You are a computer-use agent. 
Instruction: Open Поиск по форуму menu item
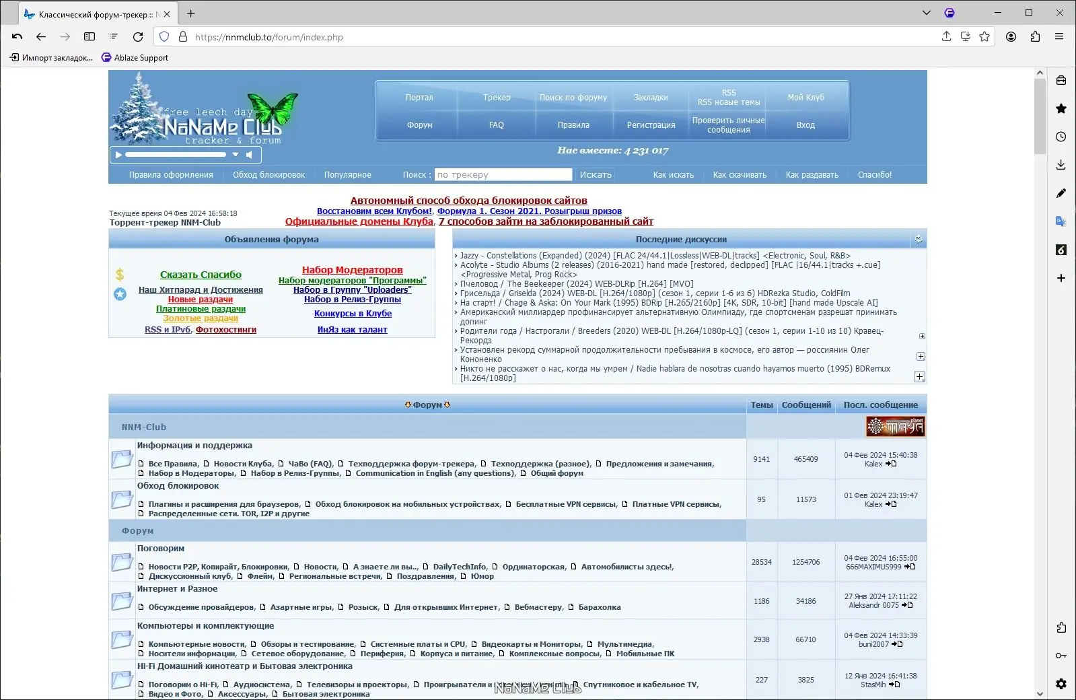click(573, 98)
